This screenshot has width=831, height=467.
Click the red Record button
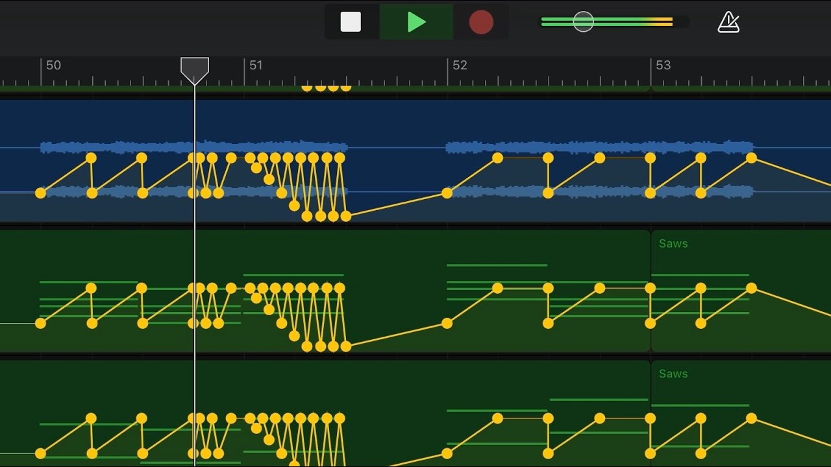pos(481,22)
